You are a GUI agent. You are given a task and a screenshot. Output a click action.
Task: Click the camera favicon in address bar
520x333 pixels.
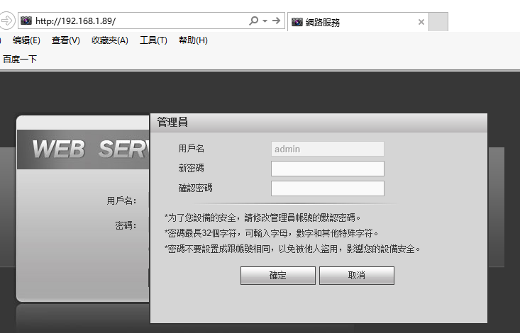click(x=26, y=21)
